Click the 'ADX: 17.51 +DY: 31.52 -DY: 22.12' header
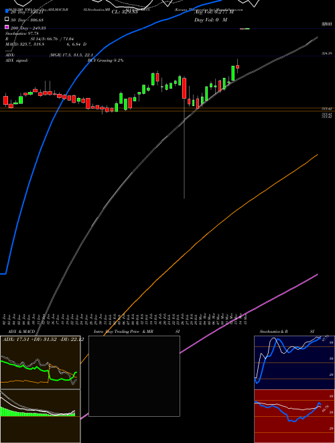This screenshot has height=443, width=335. click(43, 340)
